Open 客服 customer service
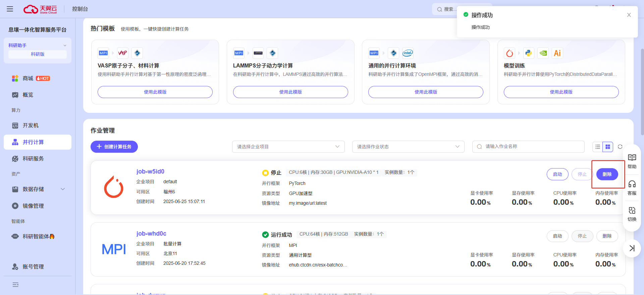This screenshot has width=644, height=295. (x=632, y=188)
